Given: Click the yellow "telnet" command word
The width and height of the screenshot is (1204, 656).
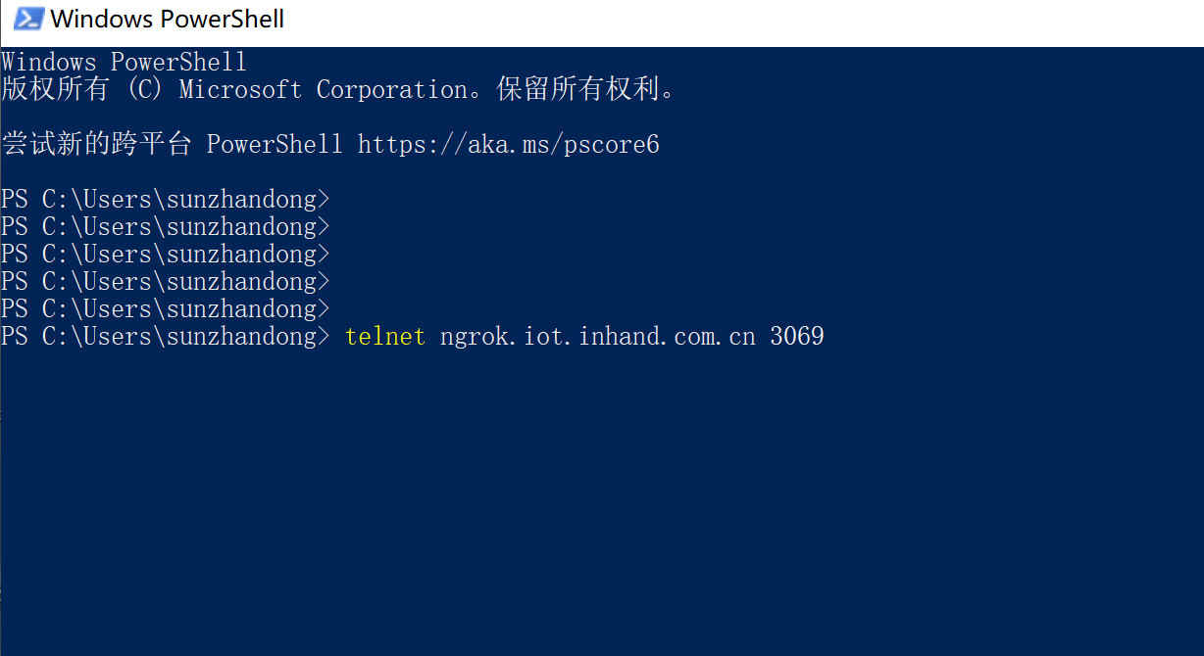Looking at the screenshot, I should coord(385,337).
